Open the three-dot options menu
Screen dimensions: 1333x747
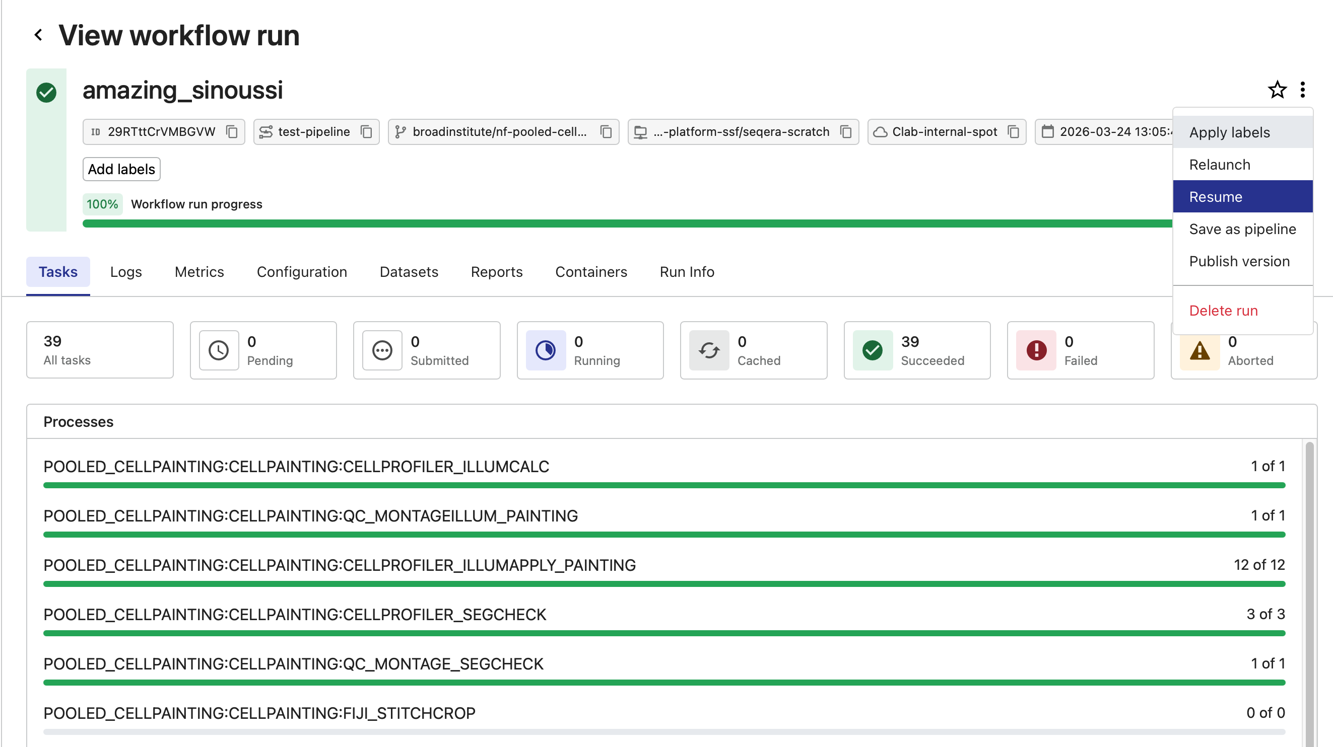(x=1303, y=90)
